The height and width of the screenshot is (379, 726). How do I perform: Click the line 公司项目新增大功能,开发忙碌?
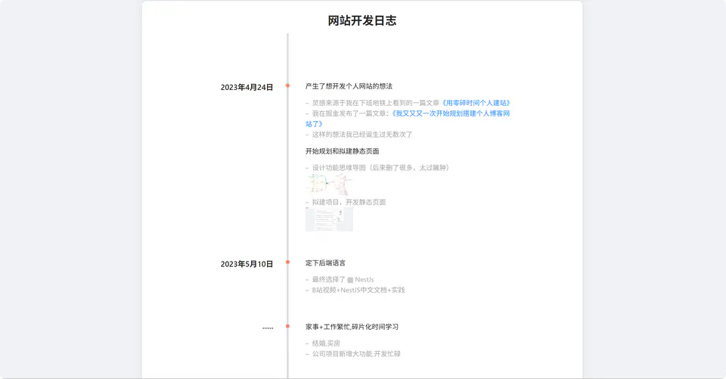pyautogui.click(x=353, y=354)
